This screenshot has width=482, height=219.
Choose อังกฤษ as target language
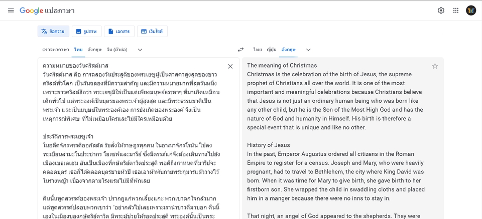288,50
